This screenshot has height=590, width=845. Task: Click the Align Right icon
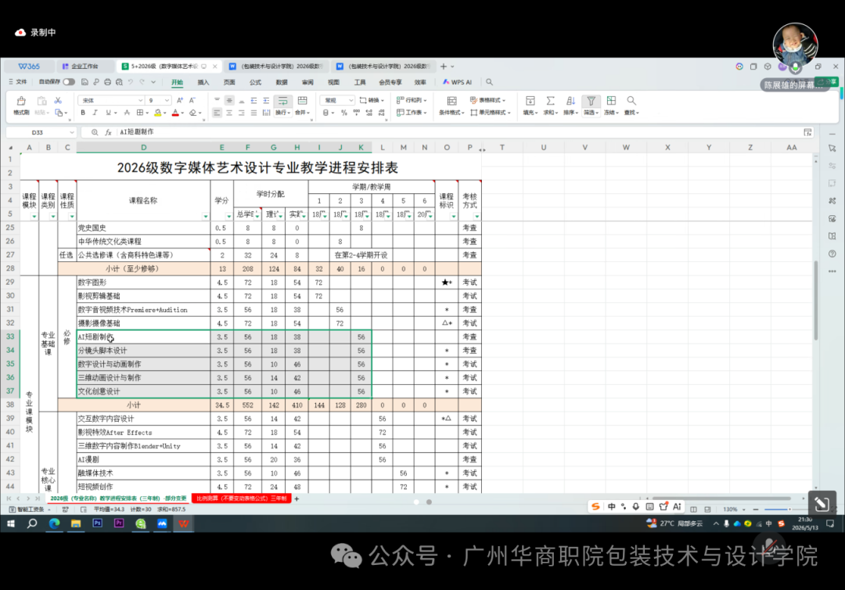point(242,113)
